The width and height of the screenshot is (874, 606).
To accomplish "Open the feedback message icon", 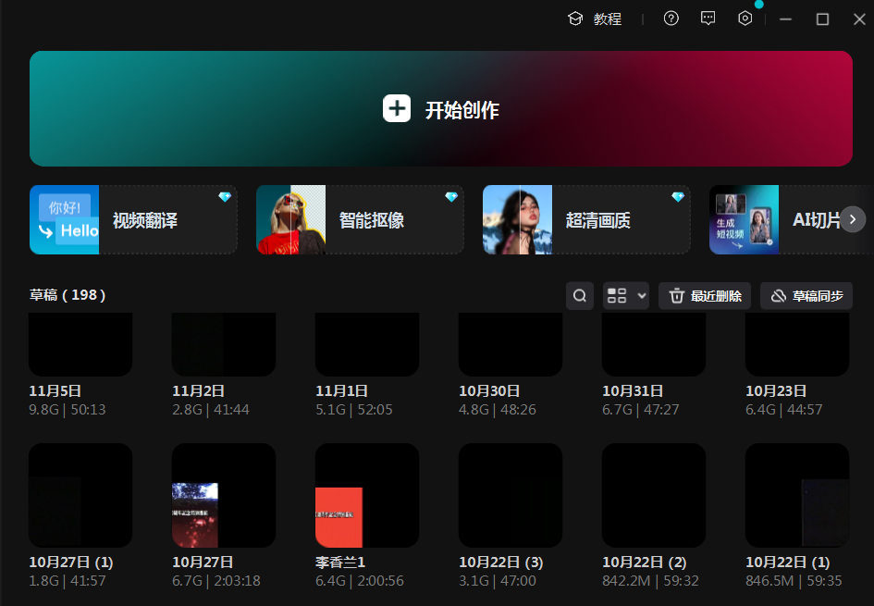I will coord(708,19).
